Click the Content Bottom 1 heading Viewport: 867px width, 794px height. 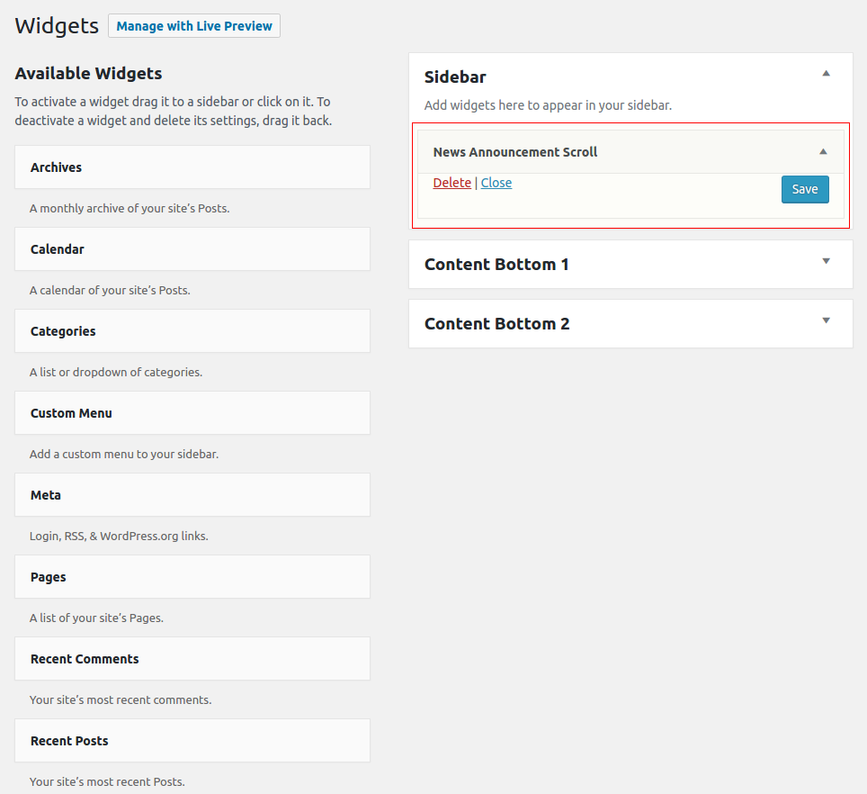click(x=496, y=265)
